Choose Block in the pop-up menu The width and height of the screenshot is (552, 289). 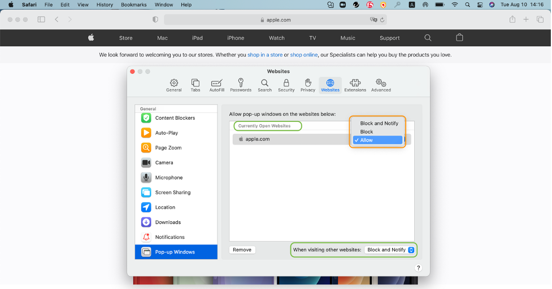pyautogui.click(x=367, y=132)
